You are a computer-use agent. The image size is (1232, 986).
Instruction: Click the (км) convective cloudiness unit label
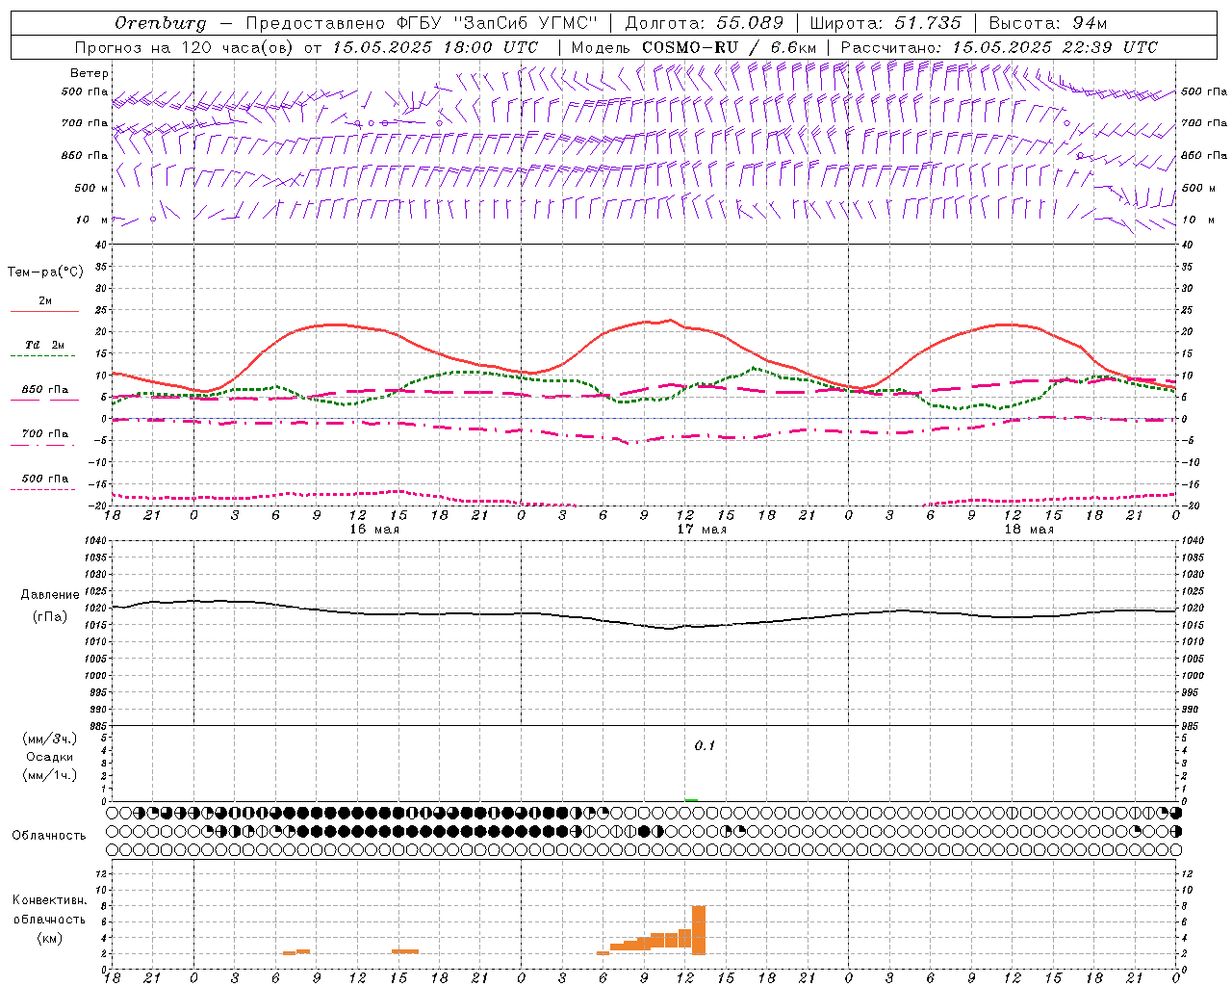point(50,938)
